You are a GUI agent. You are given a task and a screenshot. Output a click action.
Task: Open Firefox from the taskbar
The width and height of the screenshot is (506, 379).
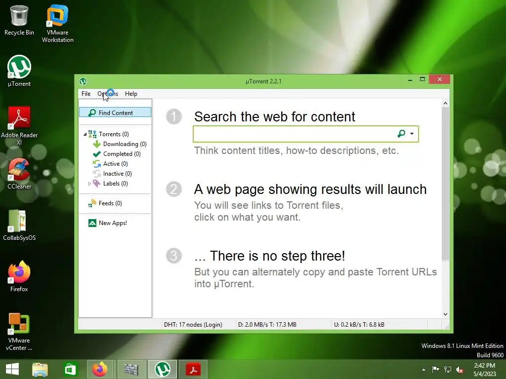tap(100, 369)
